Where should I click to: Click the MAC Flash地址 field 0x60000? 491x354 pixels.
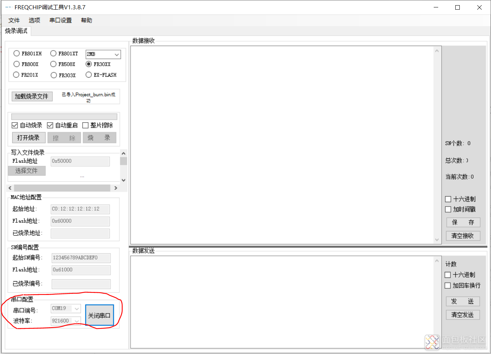(x=80, y=221)
